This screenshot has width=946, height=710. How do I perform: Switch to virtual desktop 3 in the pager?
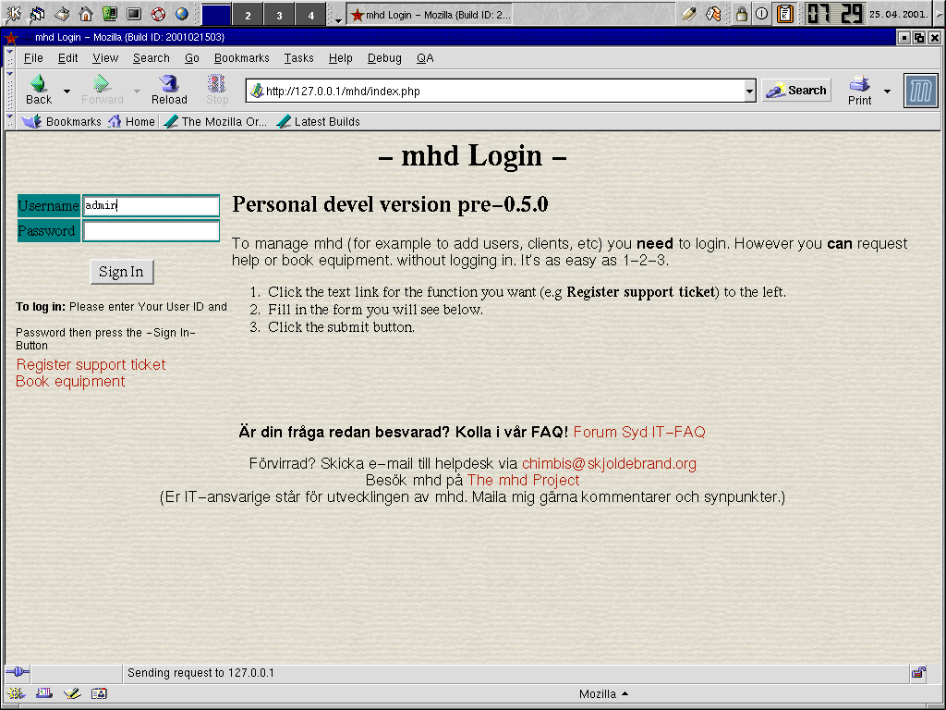pyautogui.click(x=280, y=15)
